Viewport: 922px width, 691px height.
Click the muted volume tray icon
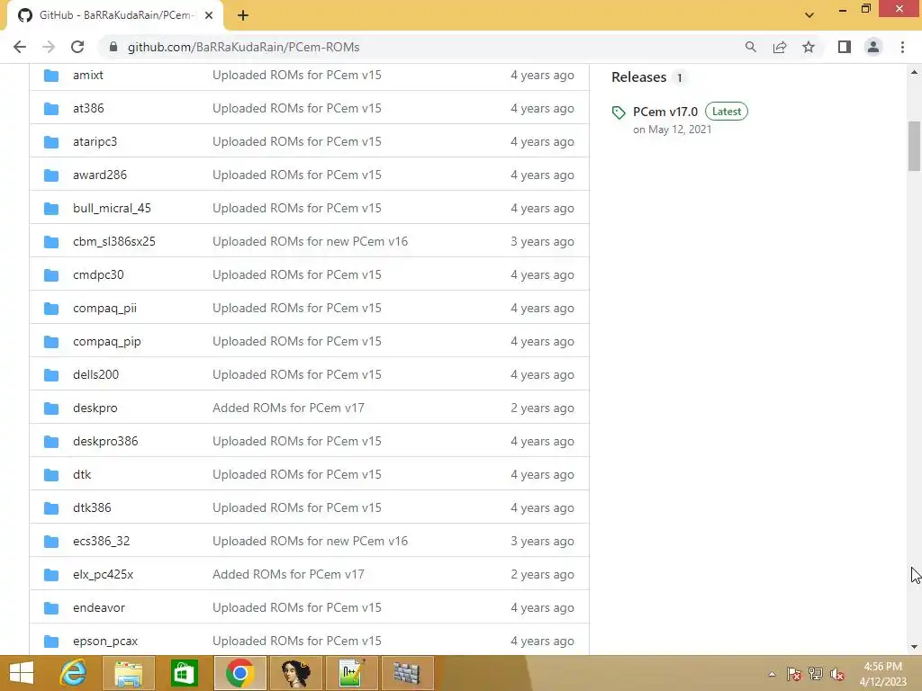tap(836, 674)
